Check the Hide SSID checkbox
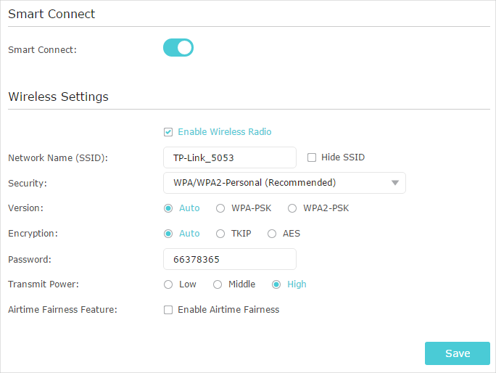The height and width of the screenshot is (373, 496). (x=312, y=157)
